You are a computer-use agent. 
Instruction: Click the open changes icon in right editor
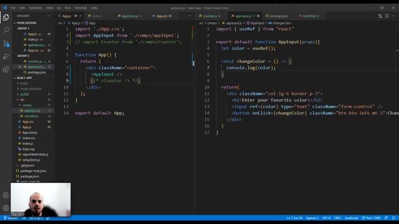[380, 16]
